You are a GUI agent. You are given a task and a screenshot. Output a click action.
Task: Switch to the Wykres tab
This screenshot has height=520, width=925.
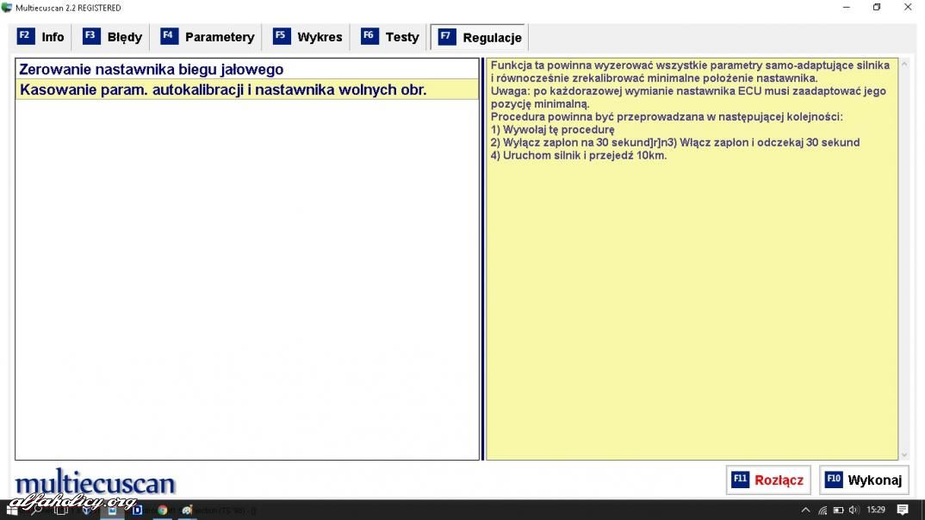(x=307, y=37)
